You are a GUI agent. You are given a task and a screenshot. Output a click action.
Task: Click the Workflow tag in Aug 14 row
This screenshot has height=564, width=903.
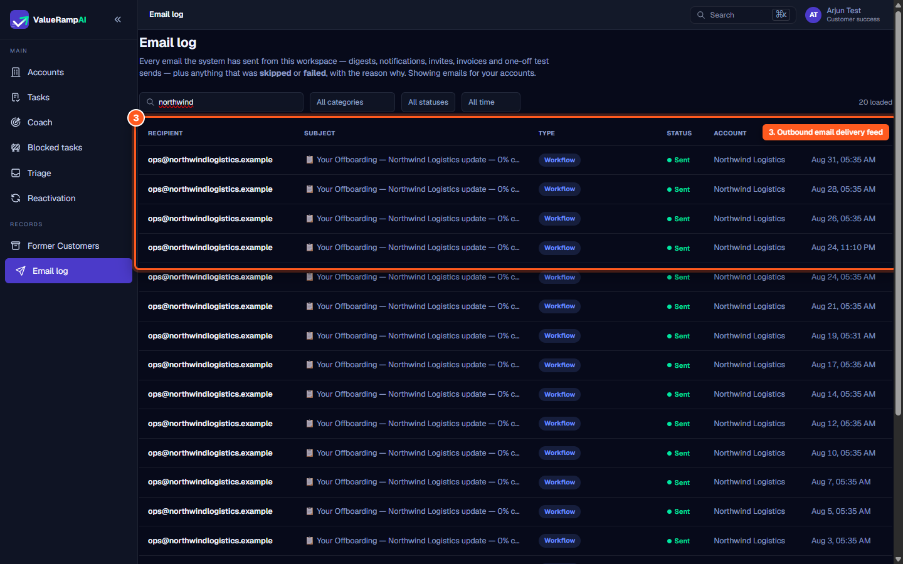559,394
